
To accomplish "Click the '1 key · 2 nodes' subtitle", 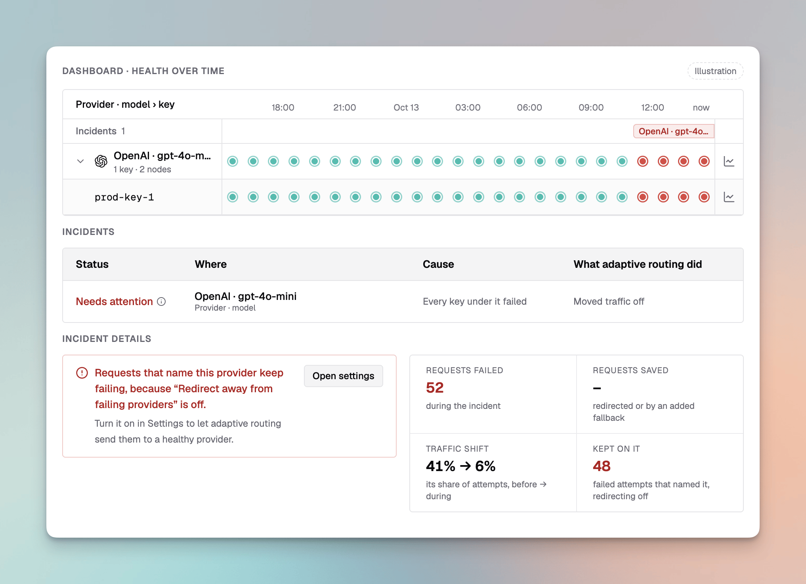I will (142, 170).
